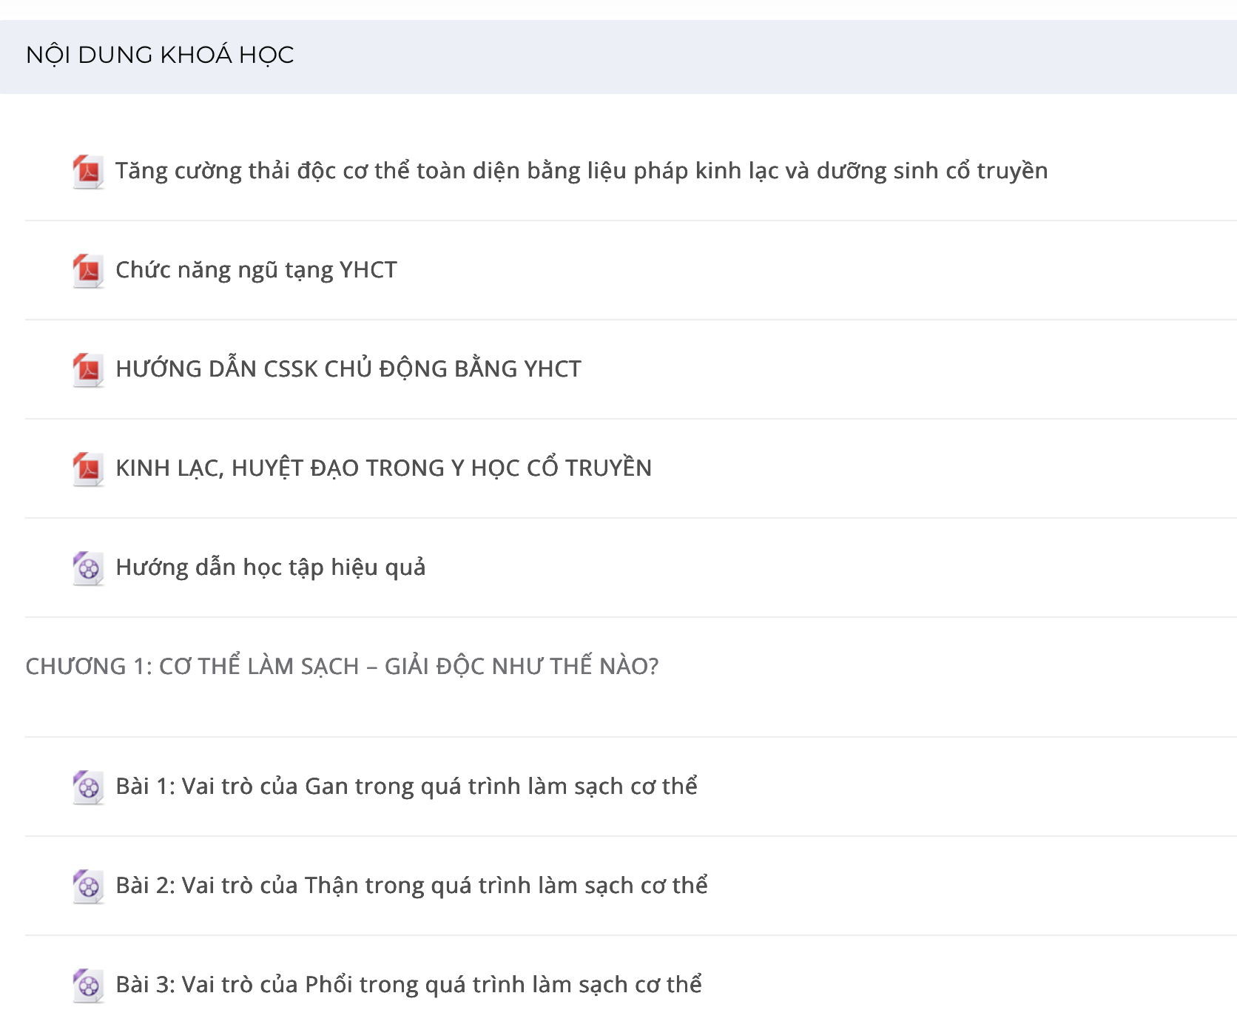Click PDF icon beside 'Tăng cường thải độc'
Screen dimensions: 1237x1027
pyautogui.click(x=88, y=172)
